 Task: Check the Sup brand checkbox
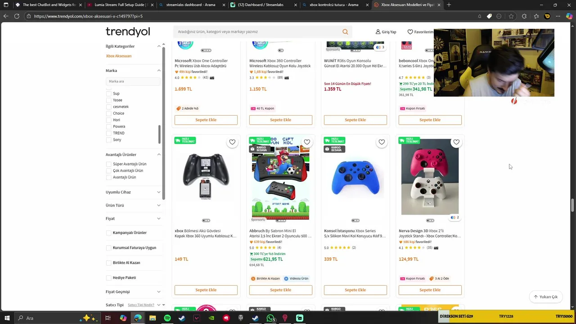tap(108, 94)
